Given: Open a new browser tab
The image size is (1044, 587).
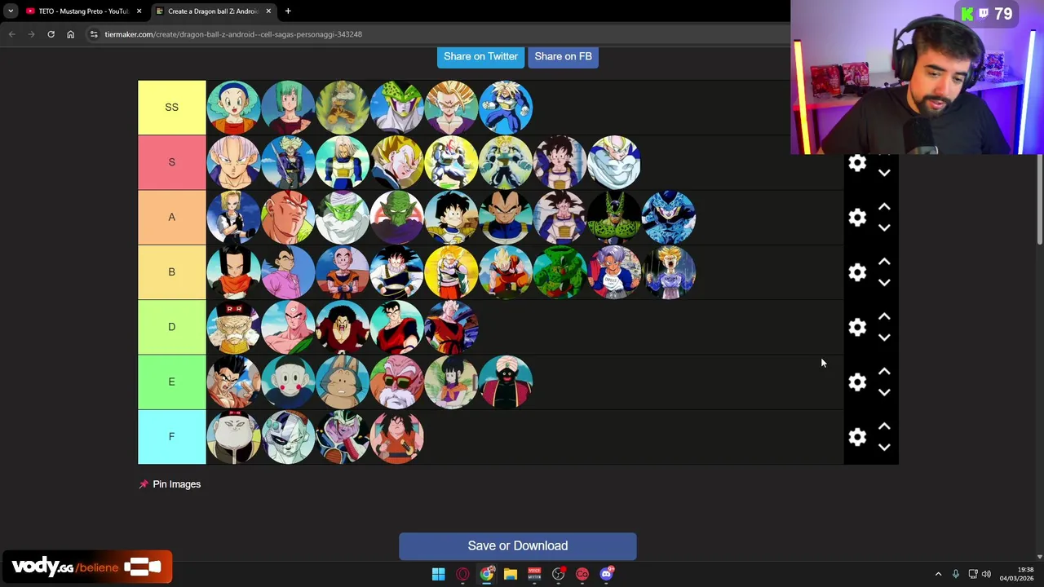Looking at the screenshot, I should (288, 11).
